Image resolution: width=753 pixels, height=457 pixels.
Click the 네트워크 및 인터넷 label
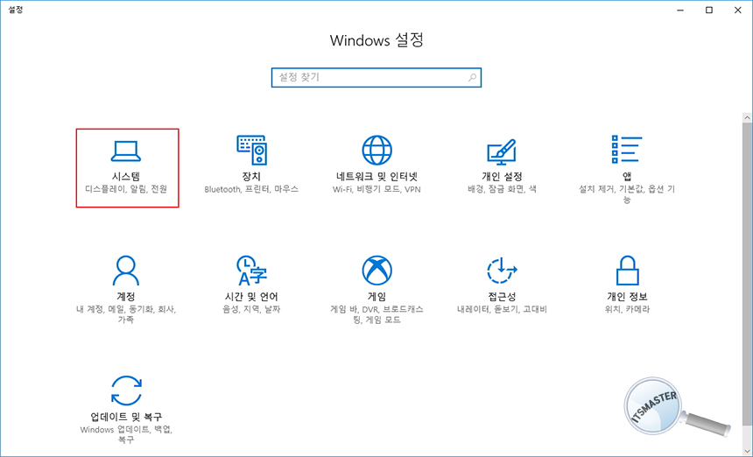(x=376, y=177)
